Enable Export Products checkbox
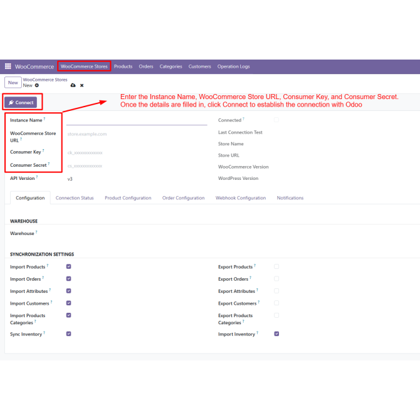Viewport: 420px width, 420px height. coord(276,266)
